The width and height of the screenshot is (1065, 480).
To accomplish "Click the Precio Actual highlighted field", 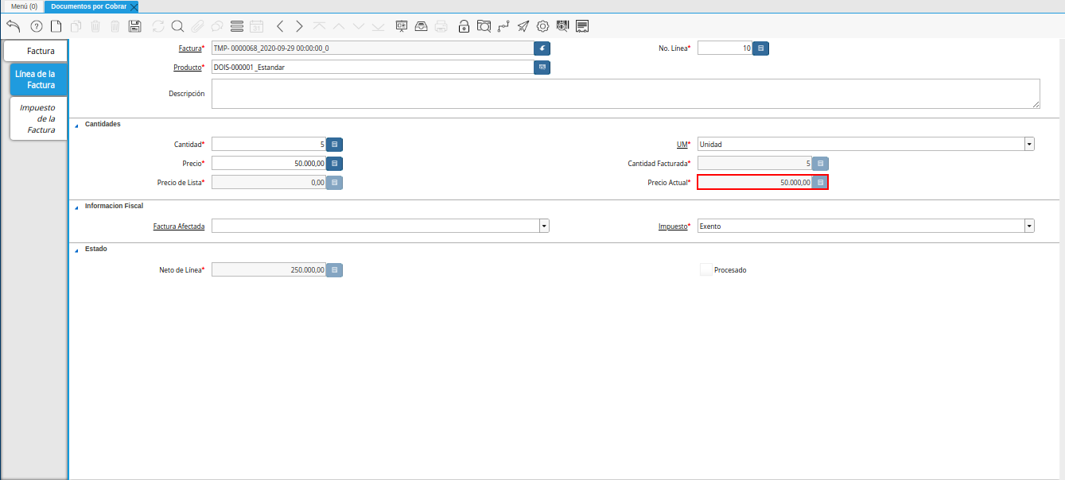I will [x=755, y=183].
